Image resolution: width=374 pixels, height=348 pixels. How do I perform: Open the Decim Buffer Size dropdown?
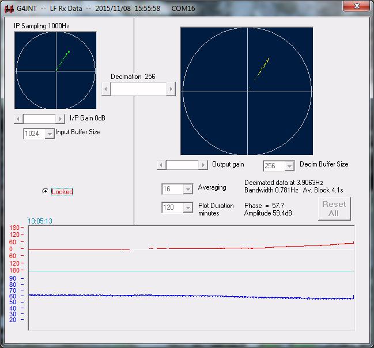pos(289,166)
